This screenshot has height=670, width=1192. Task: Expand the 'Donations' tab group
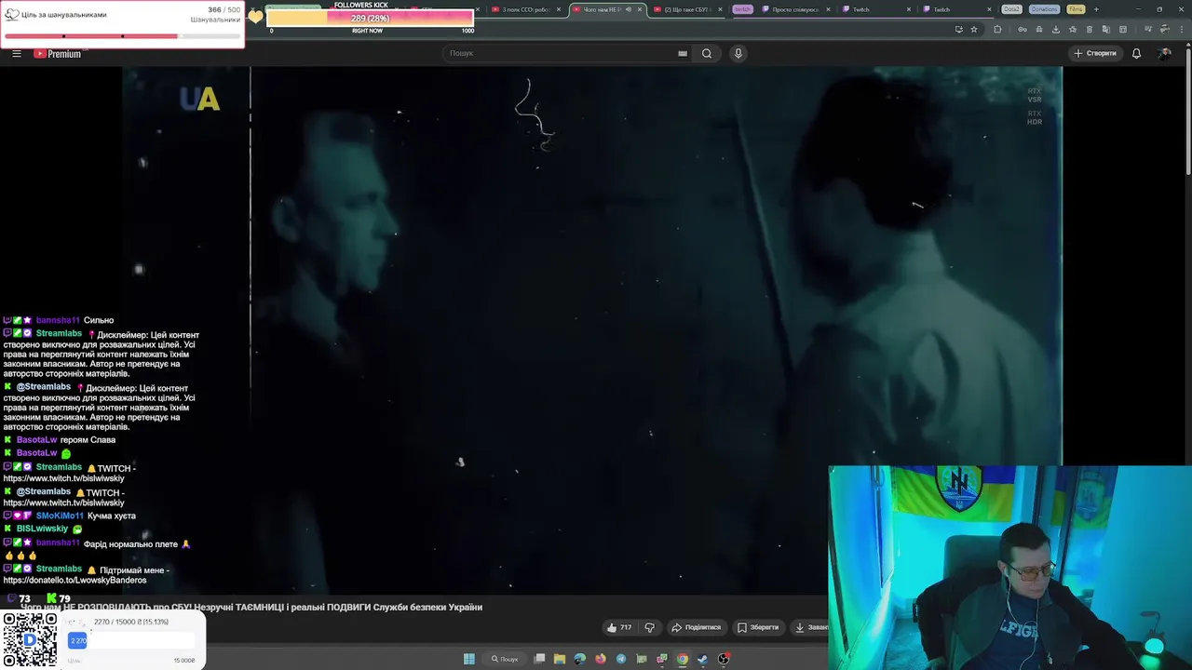point(1044,9)
